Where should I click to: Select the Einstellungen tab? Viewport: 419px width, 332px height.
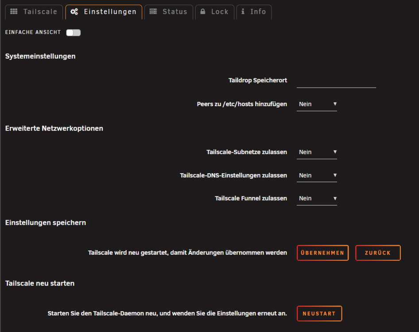click(x=104, y=12)
